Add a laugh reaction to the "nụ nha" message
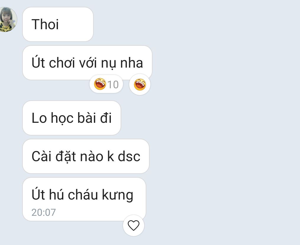The height and width of the screenshot is (245, 300). (140, 84)
